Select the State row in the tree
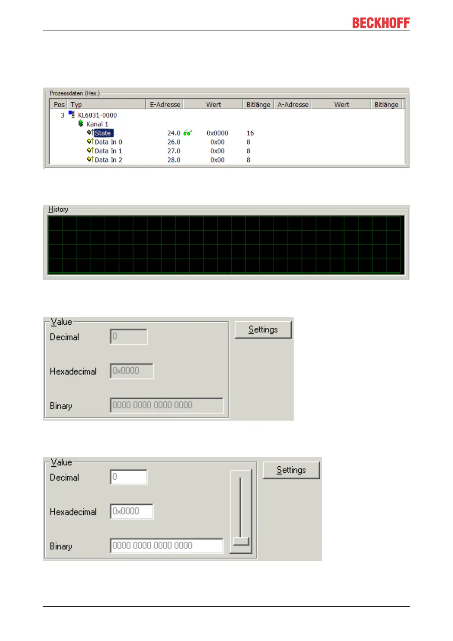The width and height of the screenshot is (453, 641). (x=103, y=133)
